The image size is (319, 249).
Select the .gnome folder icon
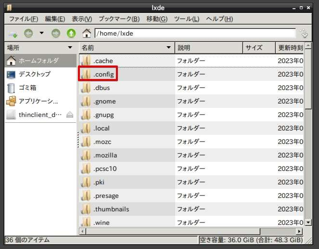[x=86, y=101]
